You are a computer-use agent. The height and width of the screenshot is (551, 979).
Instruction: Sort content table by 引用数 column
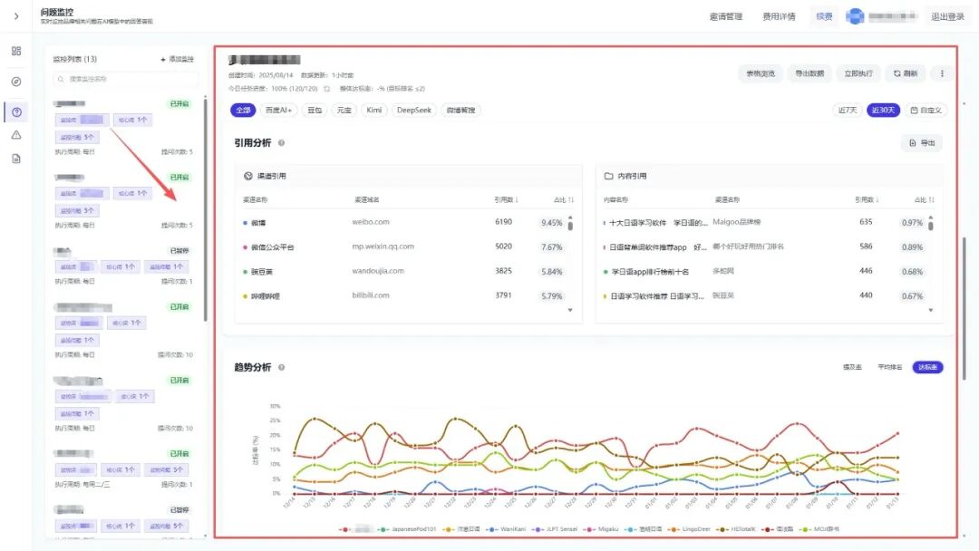coord(868,200)
